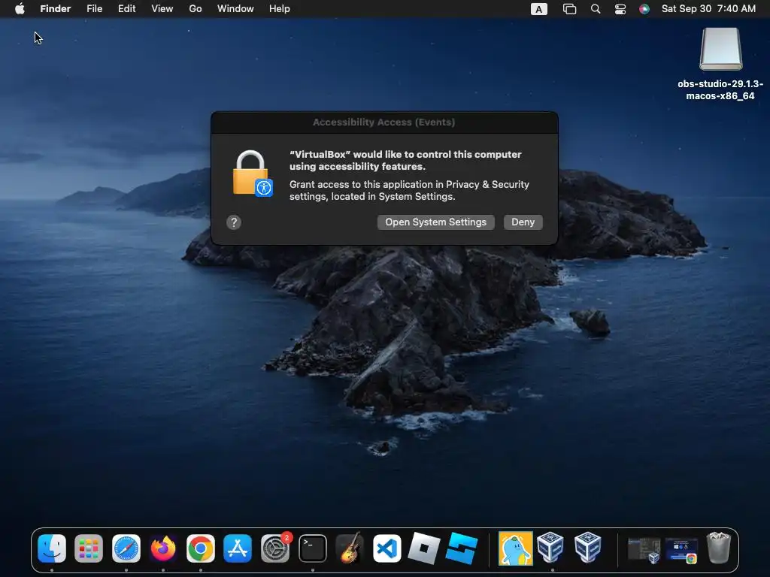This screenshot has height=577, width=770.
Task: Launch Safari from the Dock
Action: (x=126, y=548)
